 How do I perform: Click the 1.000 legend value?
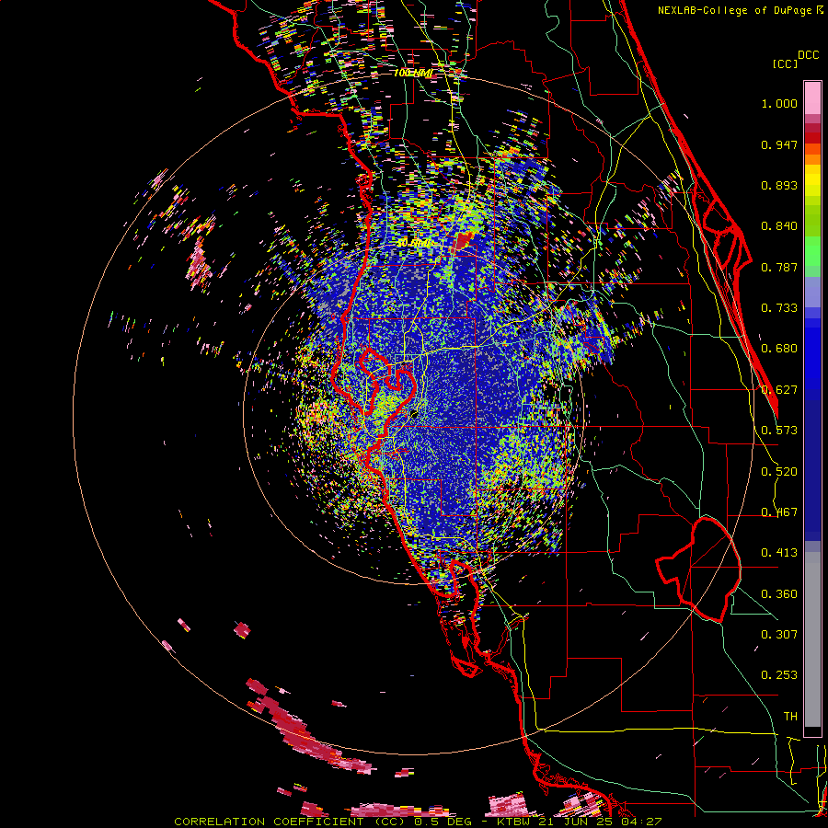pos(779,103)
